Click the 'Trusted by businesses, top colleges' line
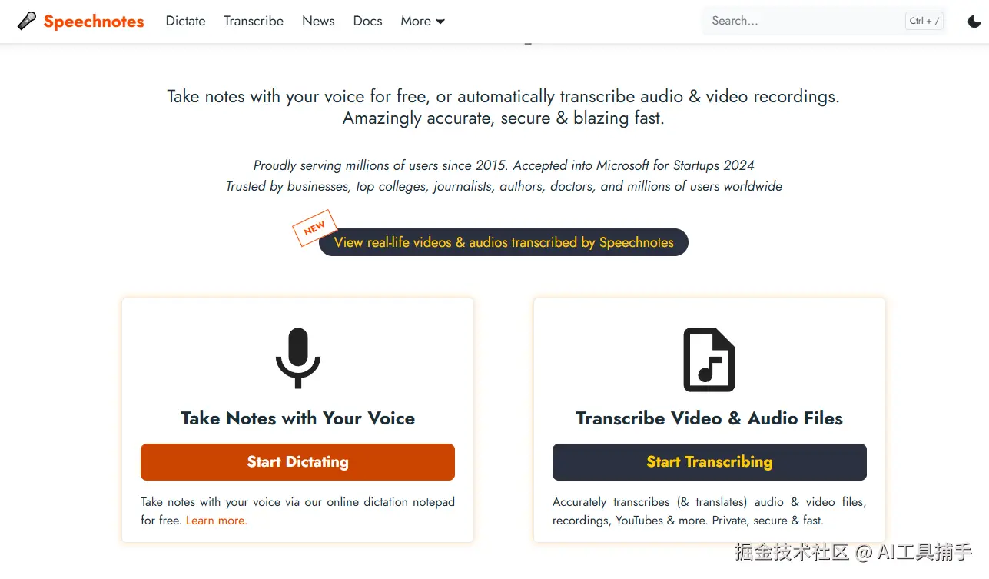Image resolution: width=989 pixels, height=579 pixels. tap(503, 186)
